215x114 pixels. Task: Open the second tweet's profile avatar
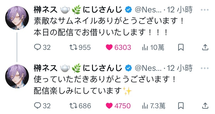coord(17,76)
